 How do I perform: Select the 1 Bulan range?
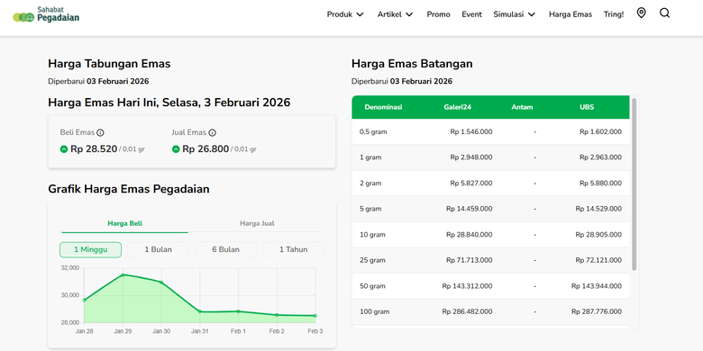point(158,250)
